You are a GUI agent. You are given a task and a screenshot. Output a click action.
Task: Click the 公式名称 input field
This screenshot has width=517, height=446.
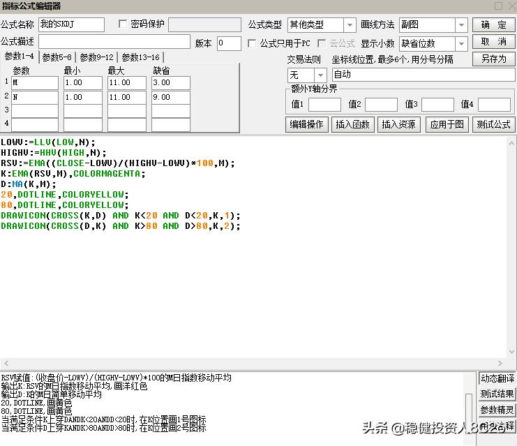coord(71,25)
